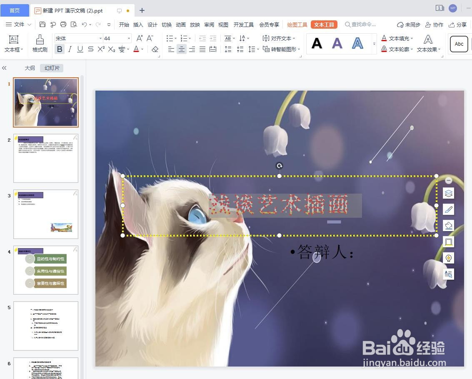Screen dimensions: 472x379
Task: Collapse the floating toolbar minus button
Action: click(x=449, y=180)
